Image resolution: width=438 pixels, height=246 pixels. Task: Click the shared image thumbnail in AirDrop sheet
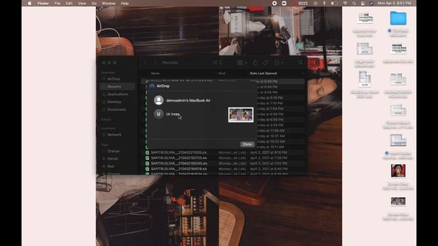(241, 115)
